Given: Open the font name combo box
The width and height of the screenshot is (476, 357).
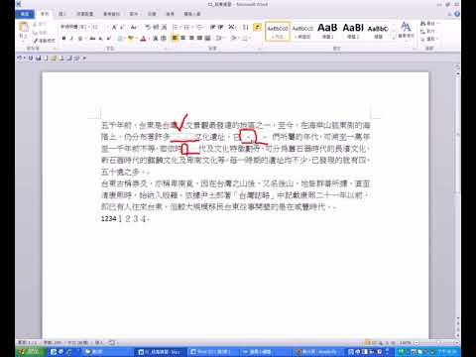Looking at the screenshot, I should point(74,27).
